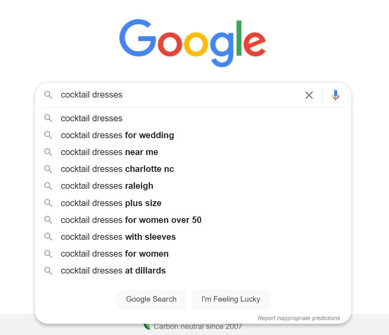Select the 'cocktail dresses for wedding' suggestion
This screenshot has height=335, width=389.
pyautogui.click(x=117, y=135)
